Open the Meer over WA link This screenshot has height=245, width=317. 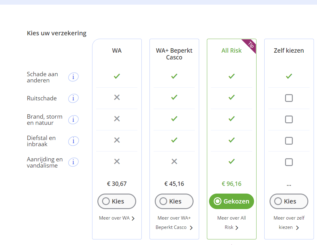pyautogui.click(x=117, y=218)
